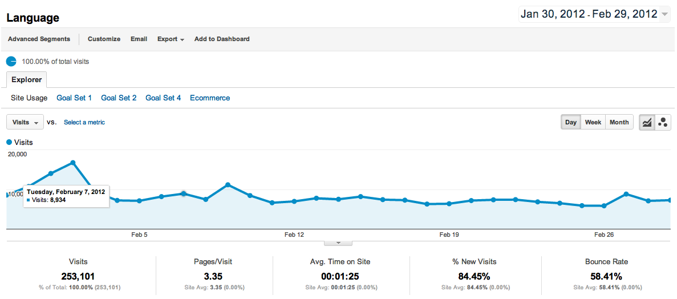677x299 pixels.
Task: Click Select a metric link
Action: [84, 122]
